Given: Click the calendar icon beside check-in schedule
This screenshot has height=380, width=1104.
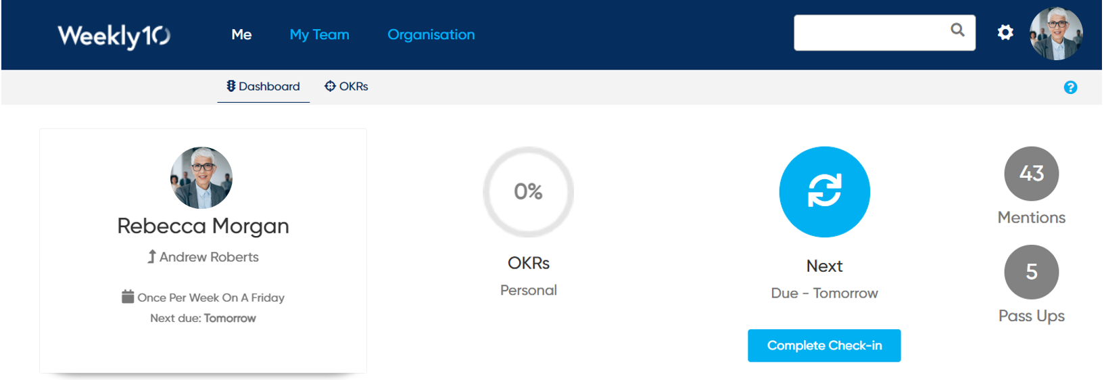Looking at the screenshot, I should [x=128, y=297].
